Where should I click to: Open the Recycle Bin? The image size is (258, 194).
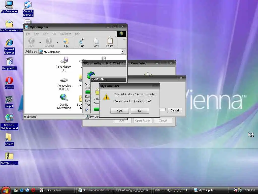pos(9,64)
